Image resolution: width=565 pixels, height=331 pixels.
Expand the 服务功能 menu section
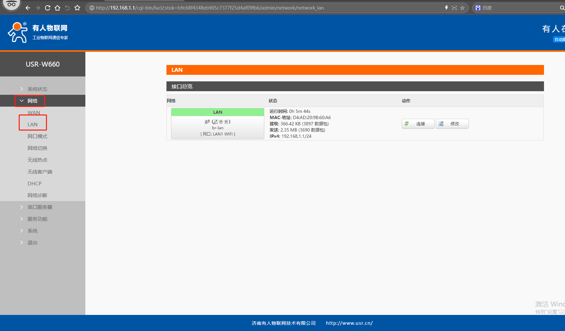coord(37,219)
